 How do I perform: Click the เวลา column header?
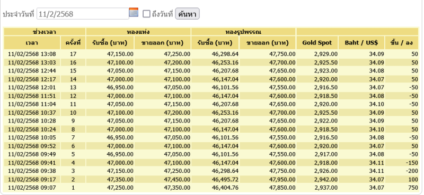tap(32, 43)
